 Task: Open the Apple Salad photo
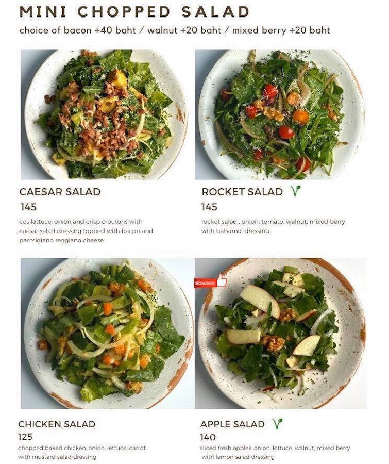tap(280, 334)
